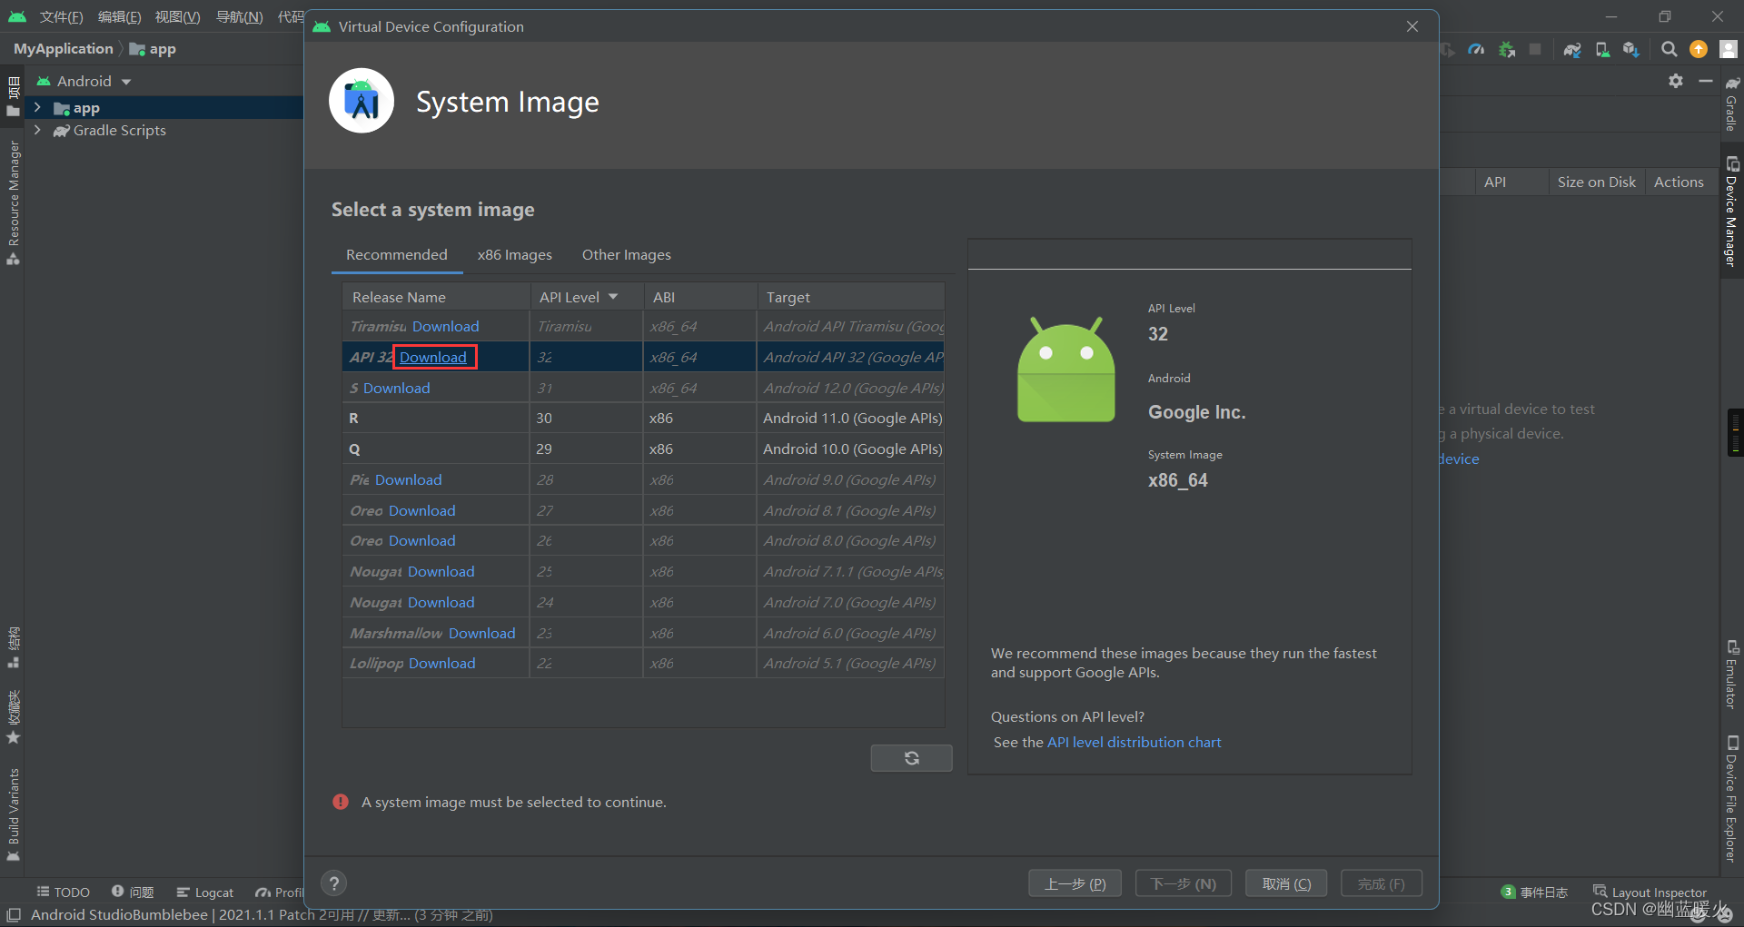The width and height of the screenshot is (1744, 927).
Task: Open the 事件日志 event log
Action: [x=1534, y=892]
